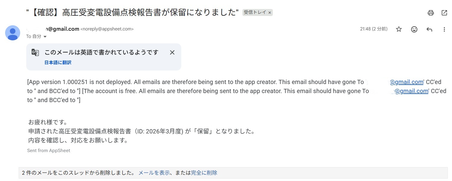
Task: Open the email in a new window
Action: [x=444, y=13]
